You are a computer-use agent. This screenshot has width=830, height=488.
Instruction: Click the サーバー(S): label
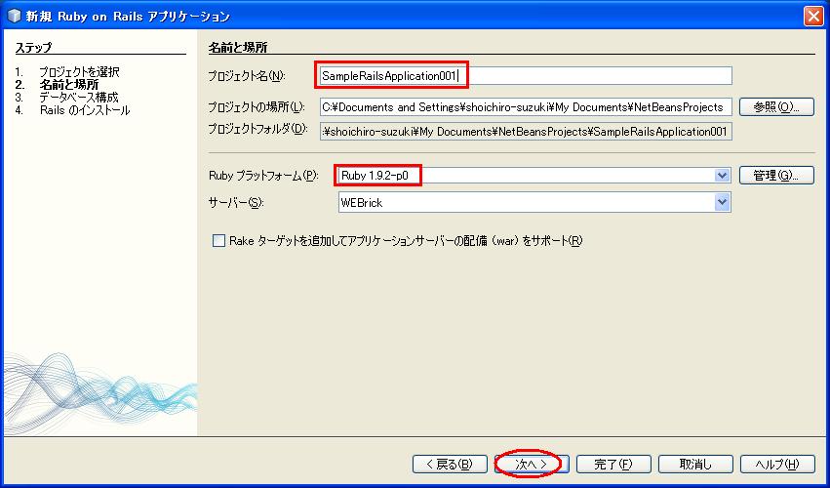coord(236,202)
